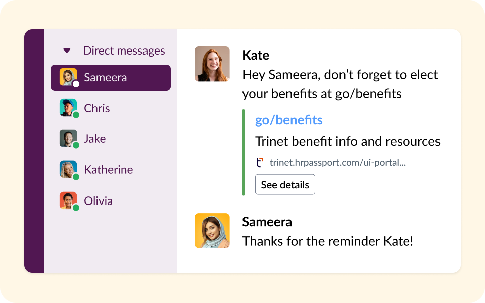The image size is (485, 303).
Task: Click the Direct messages header label
Action: pyautogui.click(x=124, y=50)
